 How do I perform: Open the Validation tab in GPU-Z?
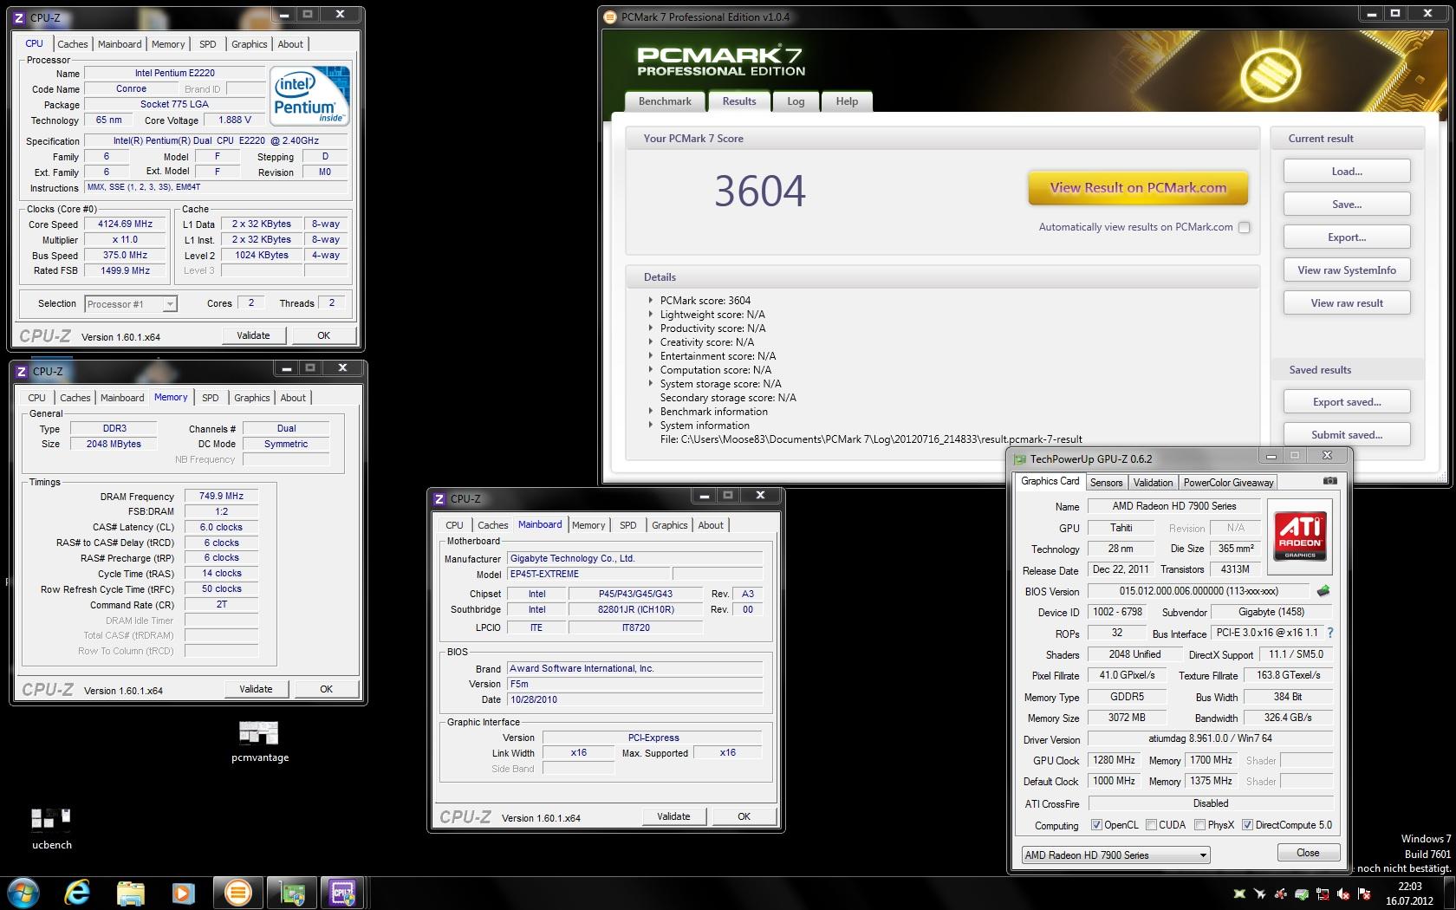click(x=1153, y=483)
